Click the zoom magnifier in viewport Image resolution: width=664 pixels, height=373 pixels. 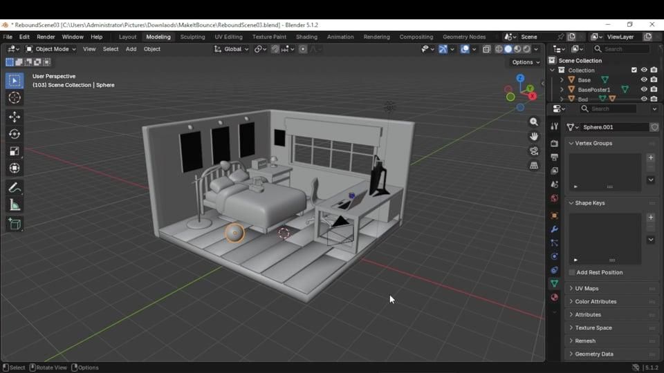tap(534, 122)
